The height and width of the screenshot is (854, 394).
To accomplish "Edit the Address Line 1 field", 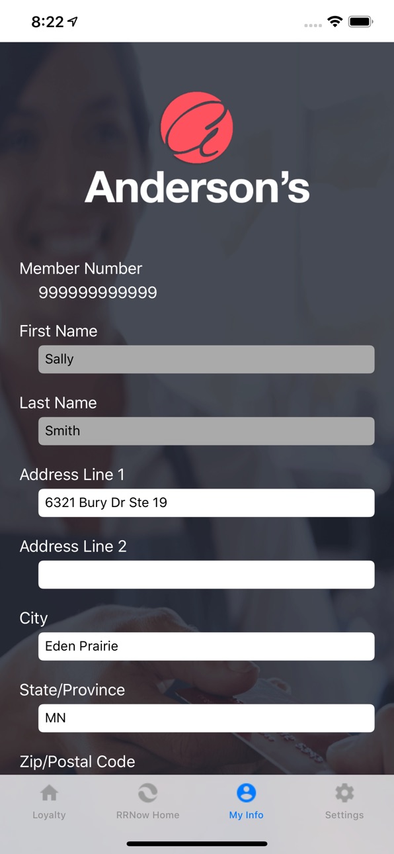I will pyautogui.click(x=206, y=503).
